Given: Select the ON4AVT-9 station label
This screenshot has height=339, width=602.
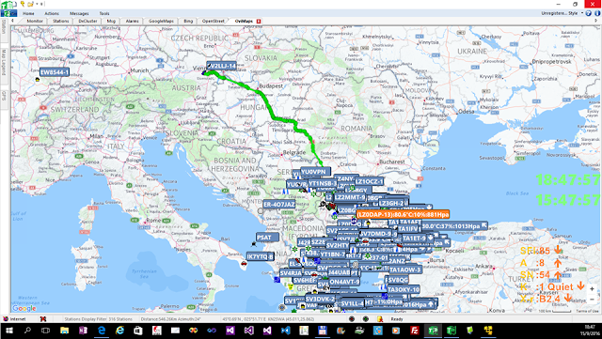Looking at the screenshot, I should [344, 282].
